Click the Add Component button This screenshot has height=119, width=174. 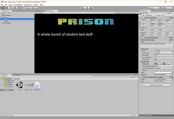(x=156, y=85)
